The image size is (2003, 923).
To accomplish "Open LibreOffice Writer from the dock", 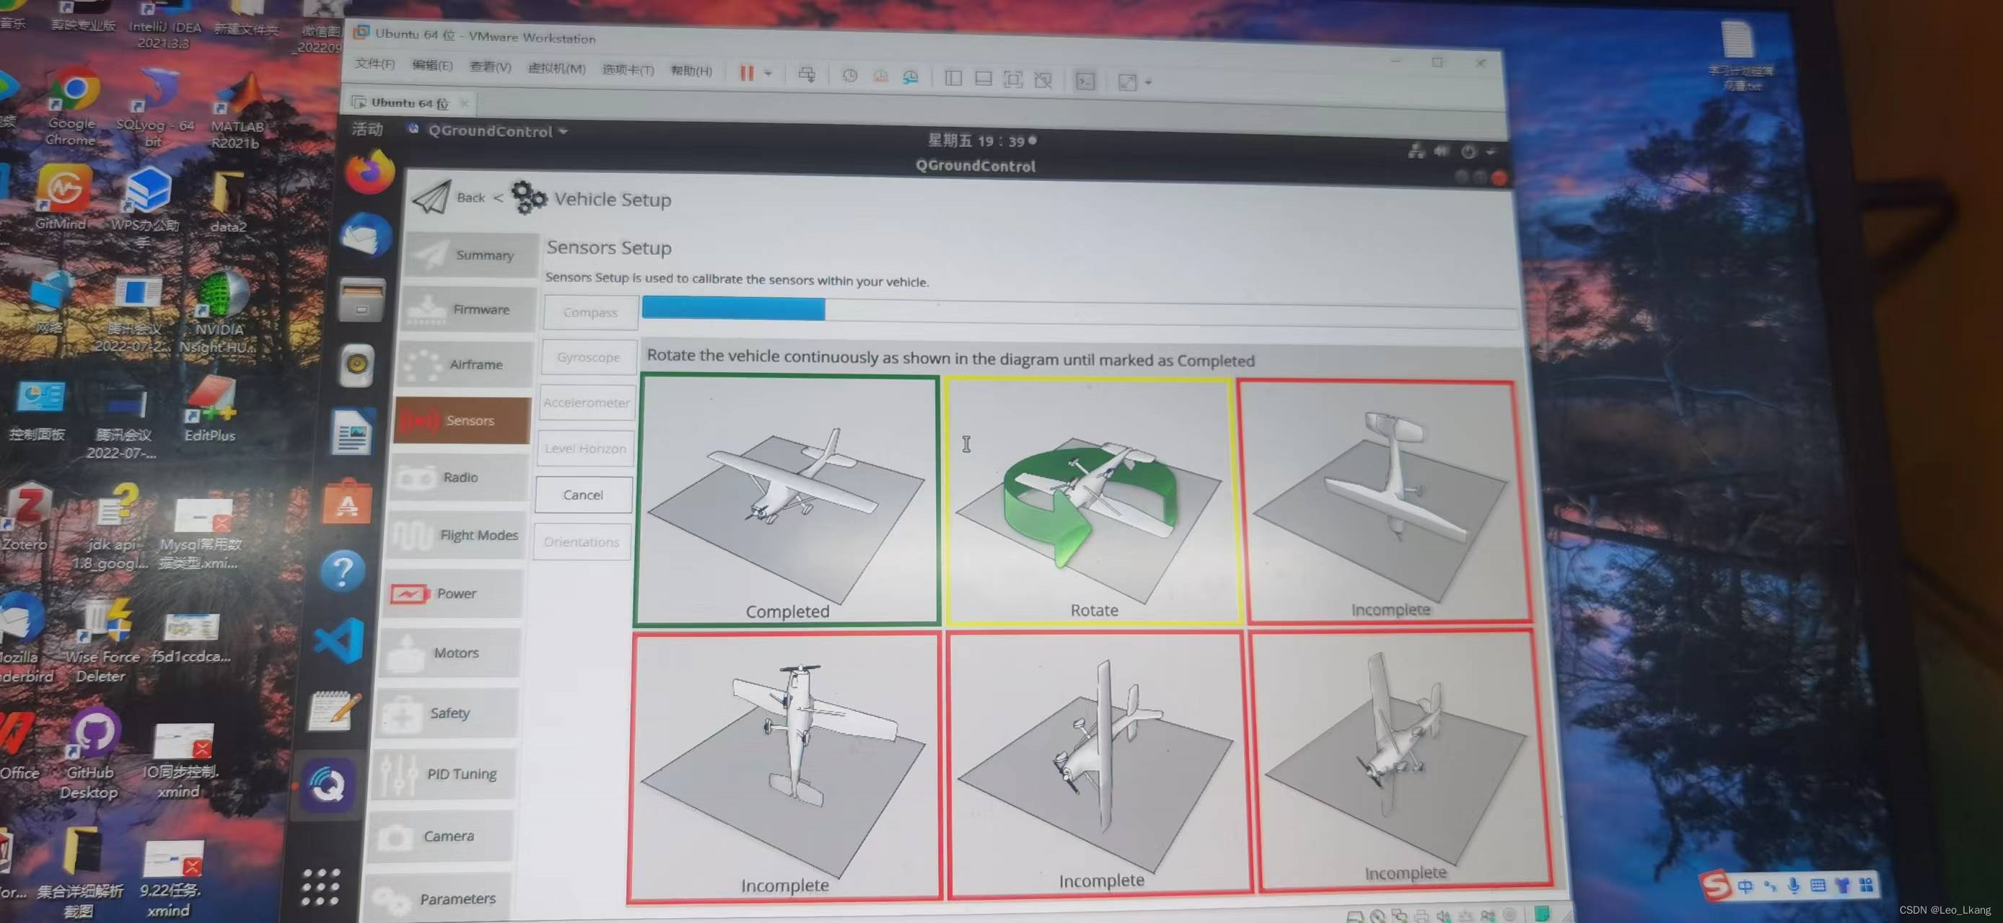I will coord(353,432).
